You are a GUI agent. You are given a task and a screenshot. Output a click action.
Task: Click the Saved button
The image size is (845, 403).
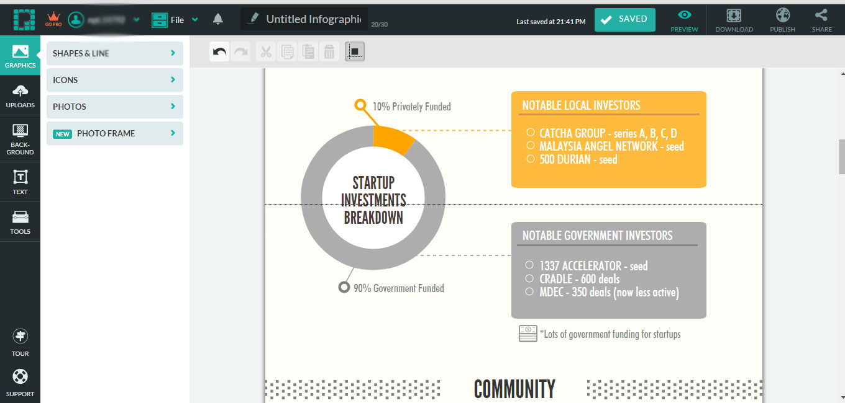(624, 19)
